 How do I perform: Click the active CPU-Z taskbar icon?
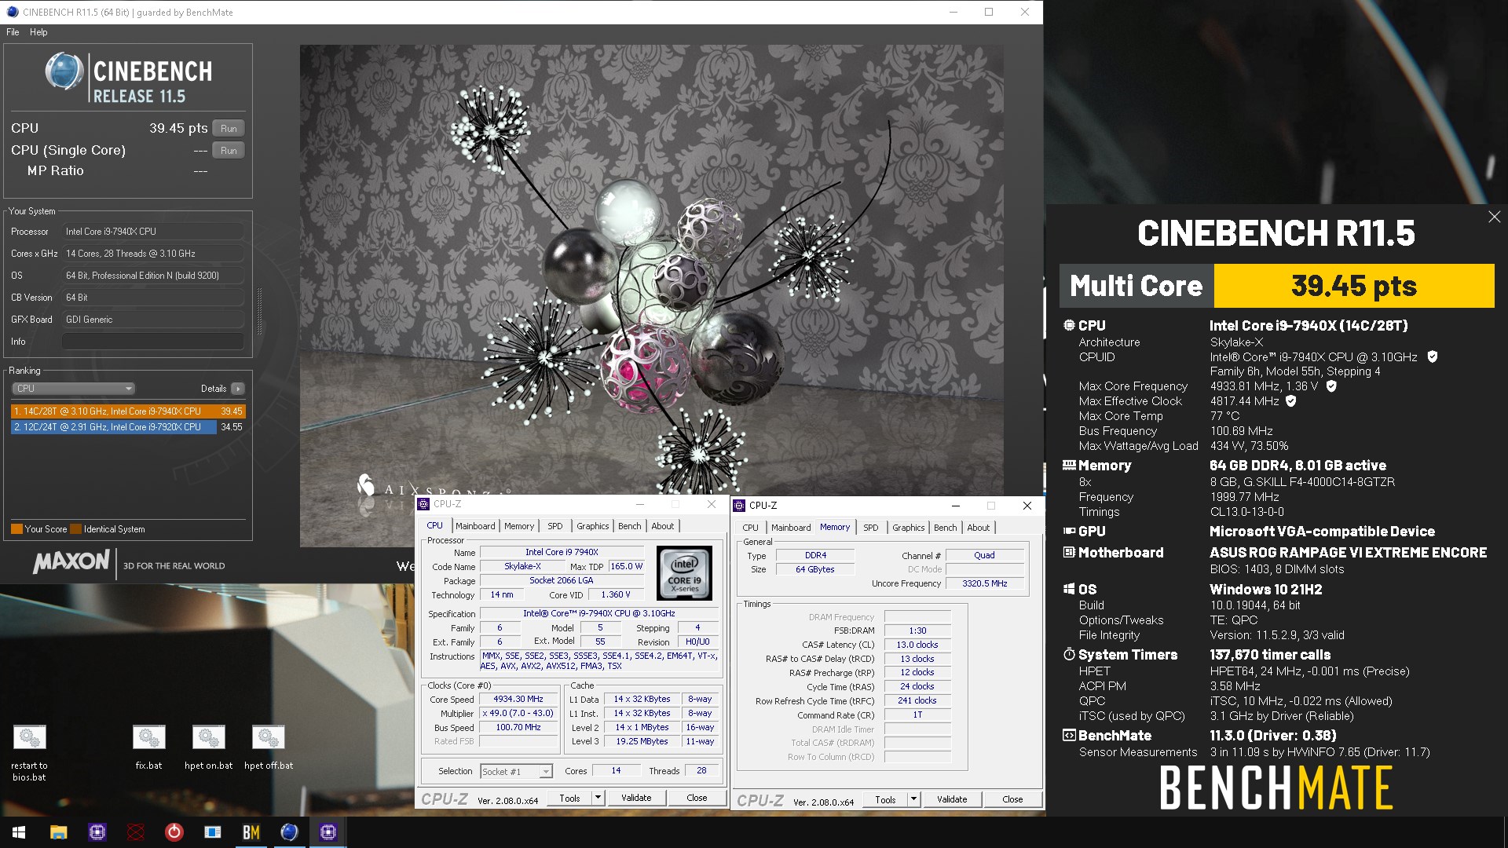point(328,832)
